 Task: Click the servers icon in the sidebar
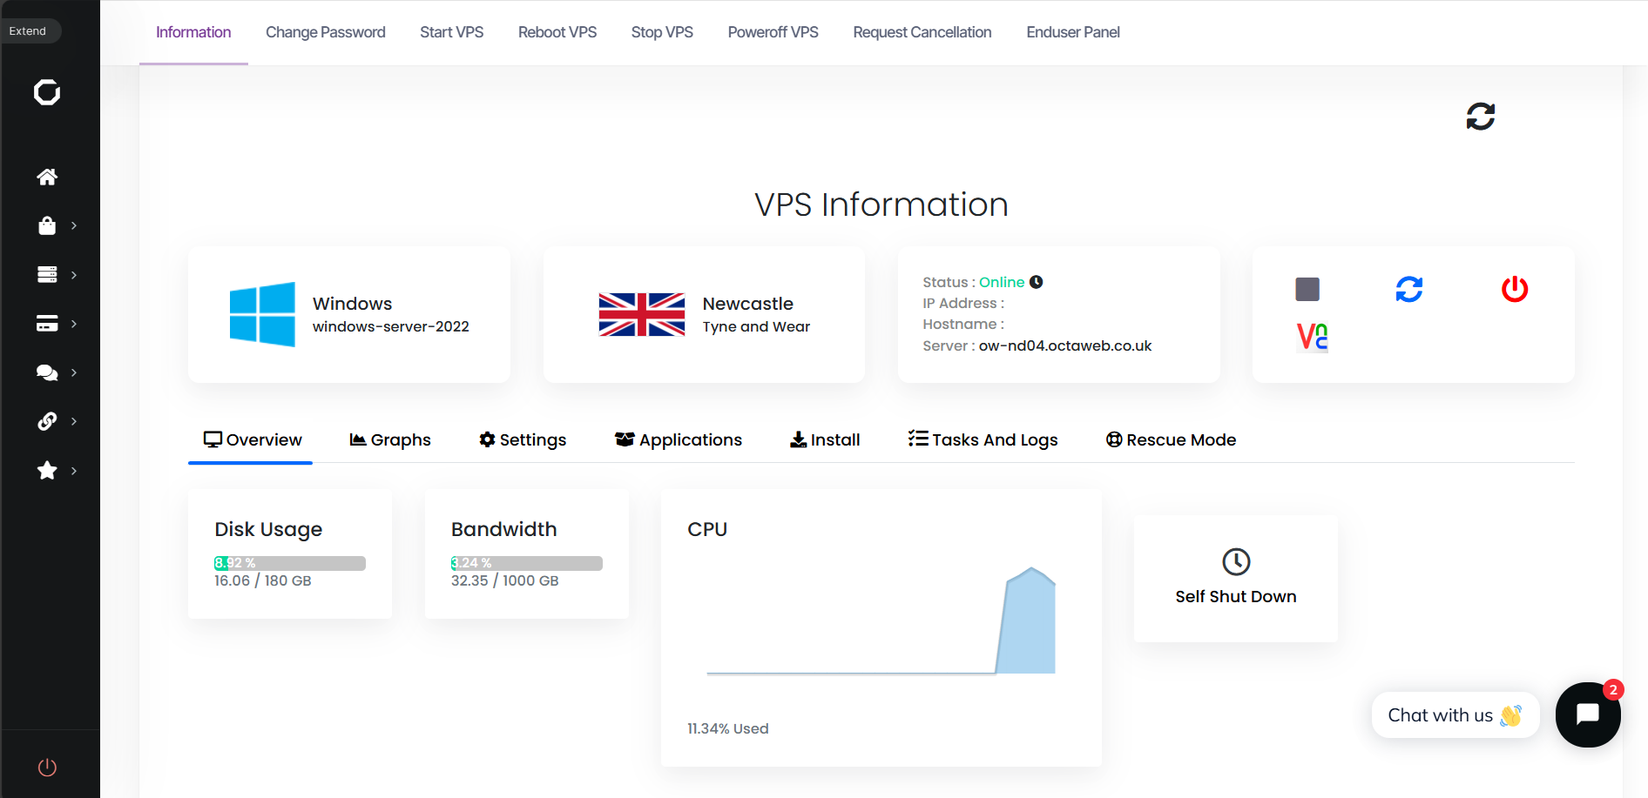[x=48, y=273]
